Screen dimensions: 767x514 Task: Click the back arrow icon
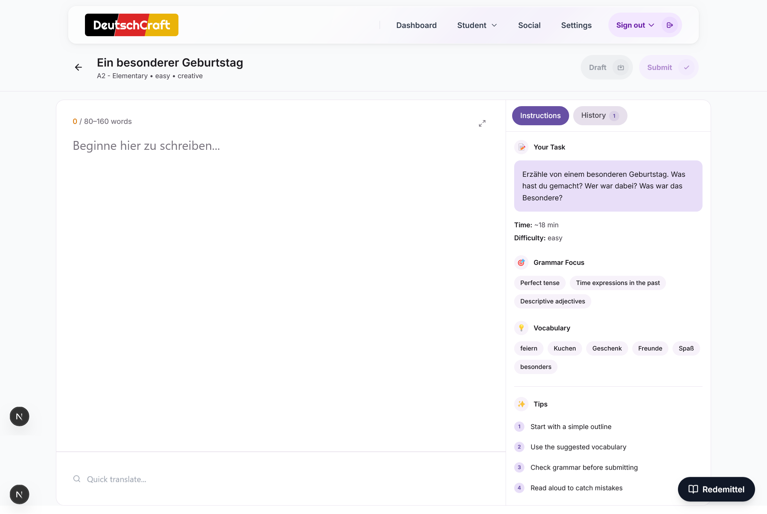point(78,67)
